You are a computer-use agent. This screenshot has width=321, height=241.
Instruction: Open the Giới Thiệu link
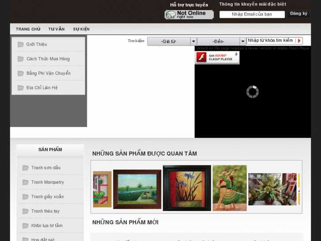(37, 44)
